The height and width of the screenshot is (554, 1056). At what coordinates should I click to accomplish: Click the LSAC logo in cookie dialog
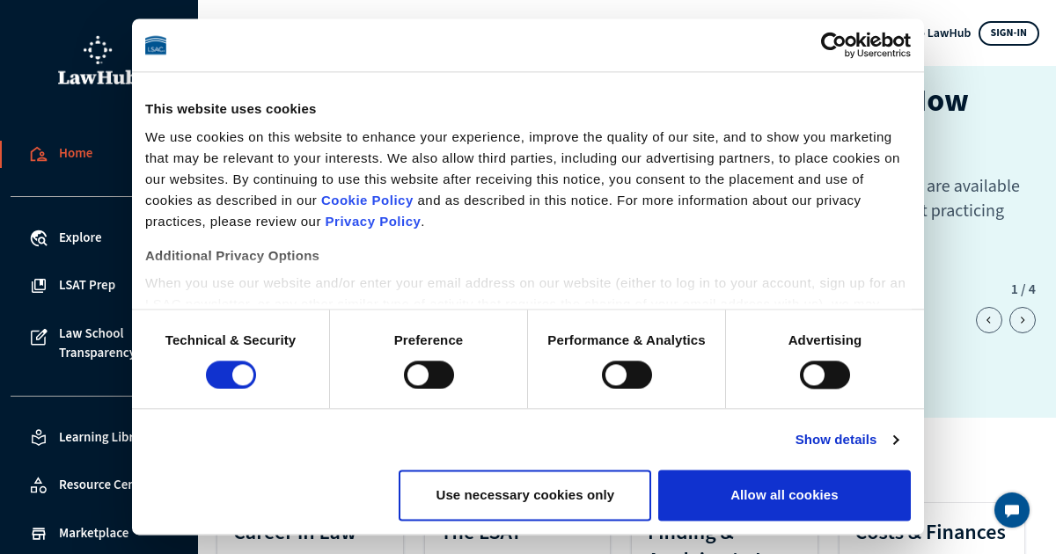156,46
